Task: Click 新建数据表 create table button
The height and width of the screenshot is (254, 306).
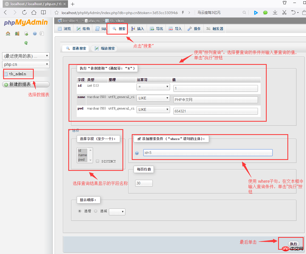Action: coord(26,84)
